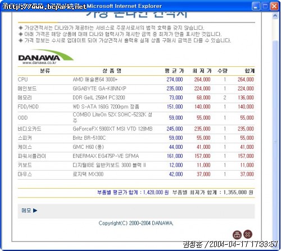Click the 비디오카드 category cell
281x251 pixels.
(x=29, y=129)
